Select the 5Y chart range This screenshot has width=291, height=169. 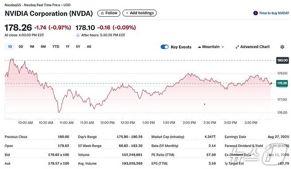(x=78, y=47)
